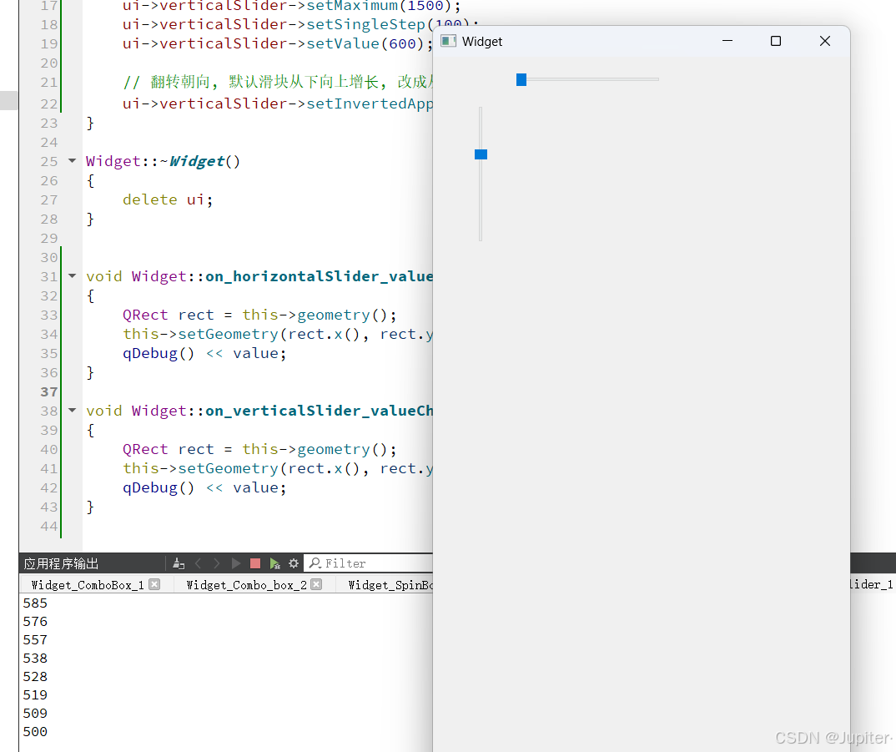896x752 pixels.
Task: Click the vertical slider handle
Action: [481, 154]
